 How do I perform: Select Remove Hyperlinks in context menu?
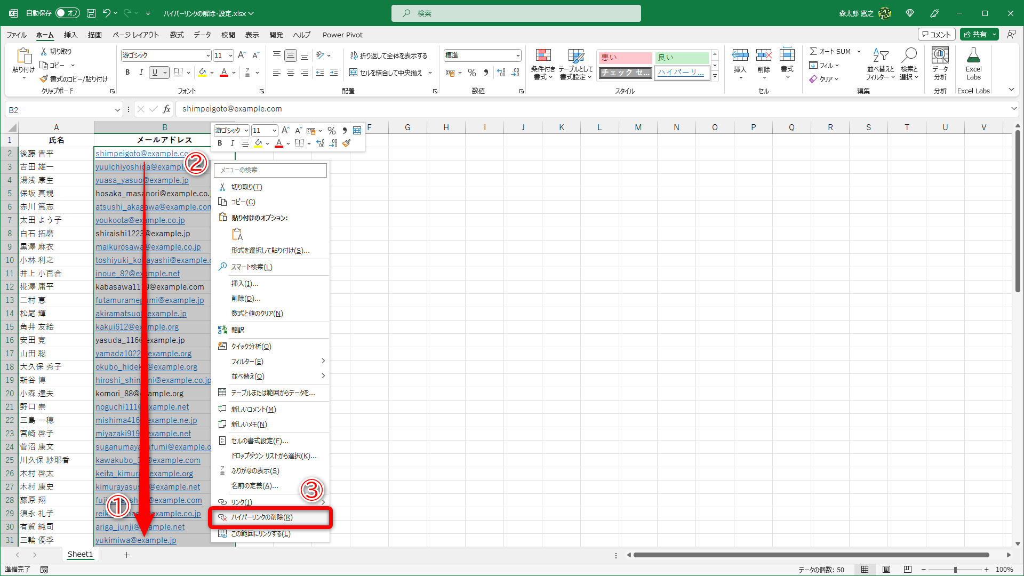click(x=261, y=517)
